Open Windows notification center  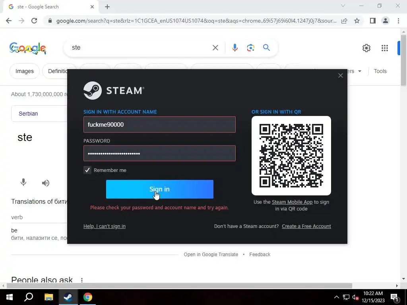394,297
